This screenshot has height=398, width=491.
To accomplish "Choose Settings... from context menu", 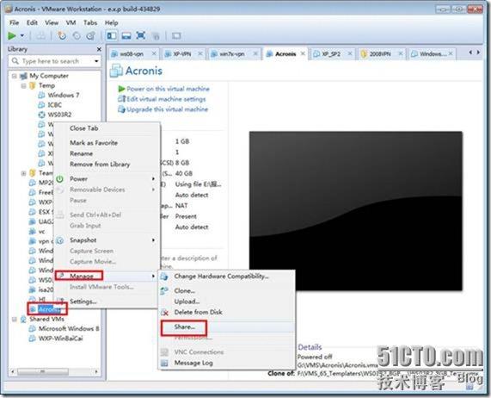I will tap(107, 302).
